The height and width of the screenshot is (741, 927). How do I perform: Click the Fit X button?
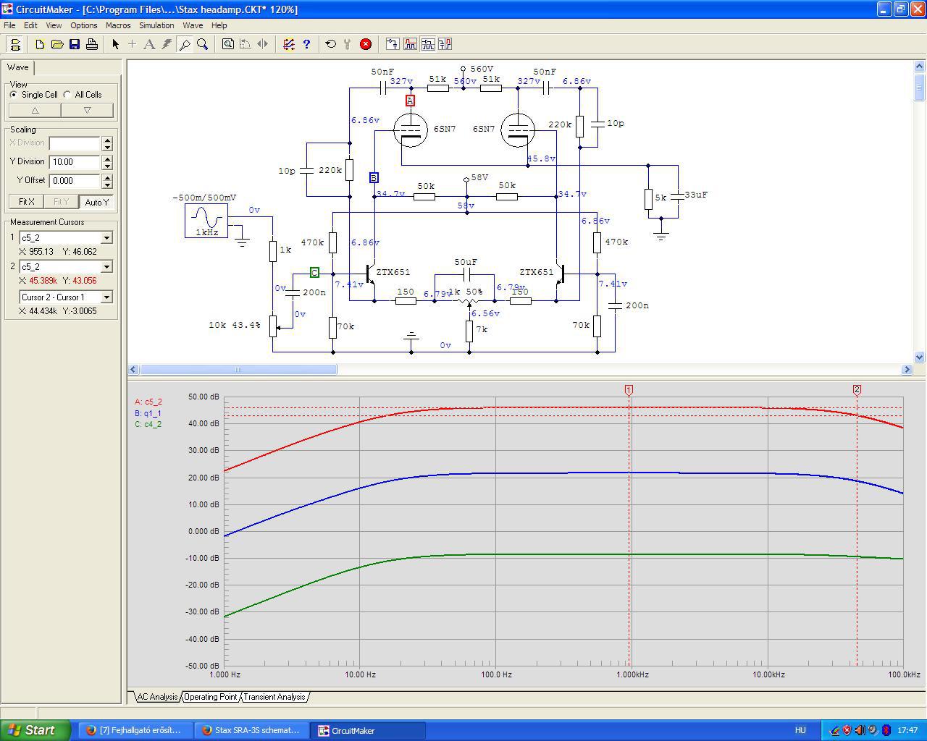(27, 202)
